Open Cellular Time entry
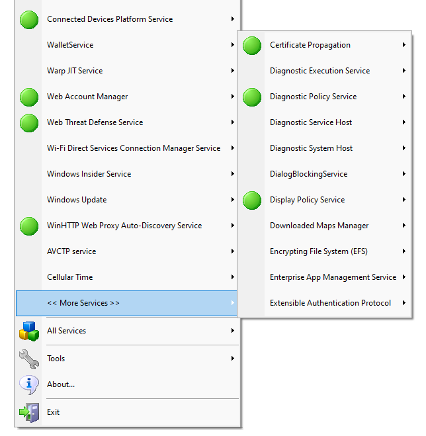 126,277
